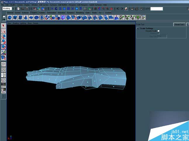Switch to the Custom shelf tab

pos(108,13)
